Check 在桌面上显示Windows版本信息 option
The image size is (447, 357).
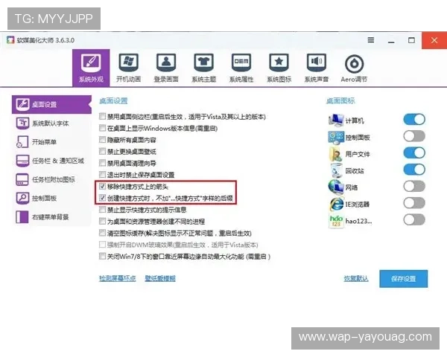(102, 128)
